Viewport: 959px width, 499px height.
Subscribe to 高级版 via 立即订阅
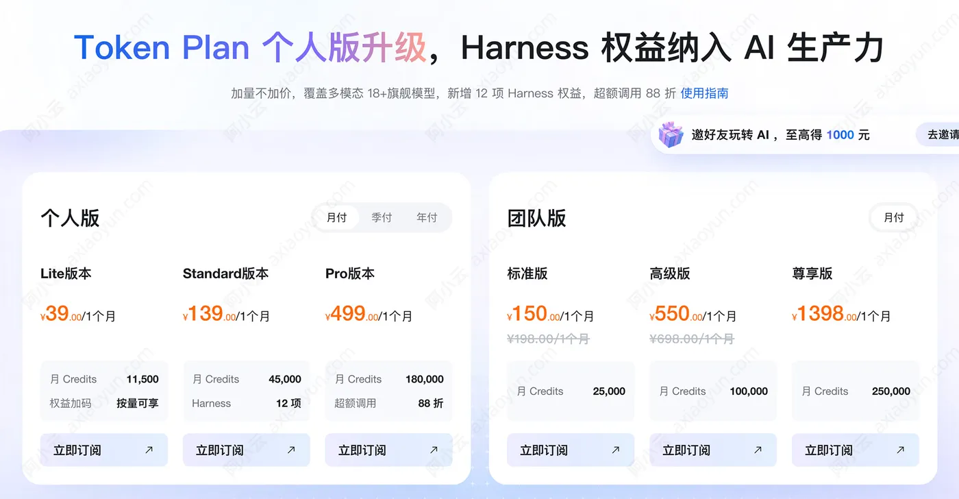click(713, 450)
